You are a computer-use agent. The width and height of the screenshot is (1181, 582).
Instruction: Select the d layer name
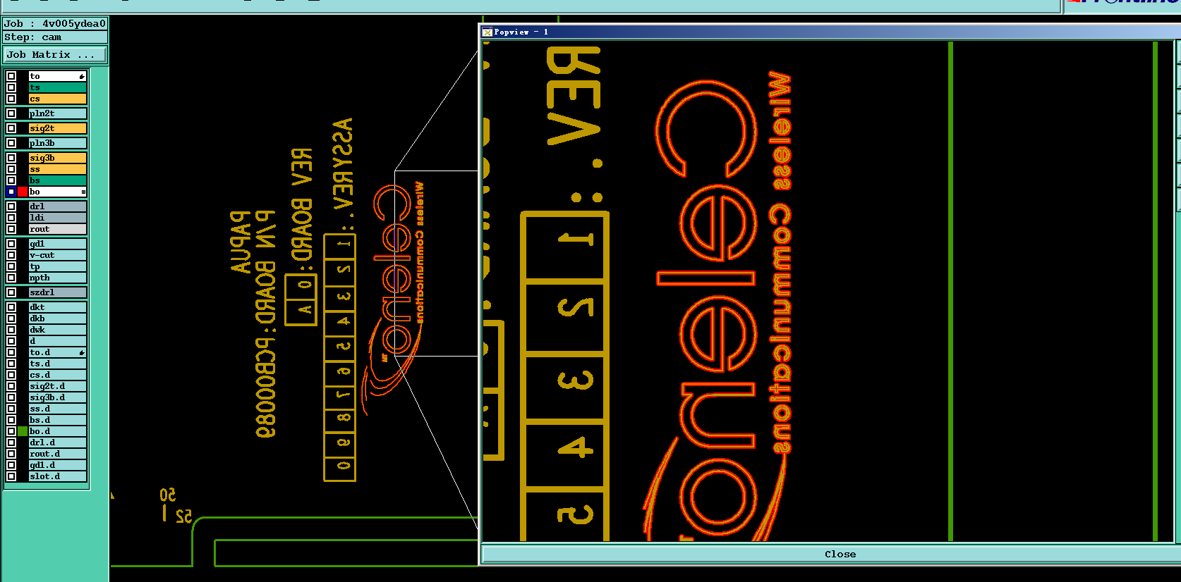click(57, 341)
